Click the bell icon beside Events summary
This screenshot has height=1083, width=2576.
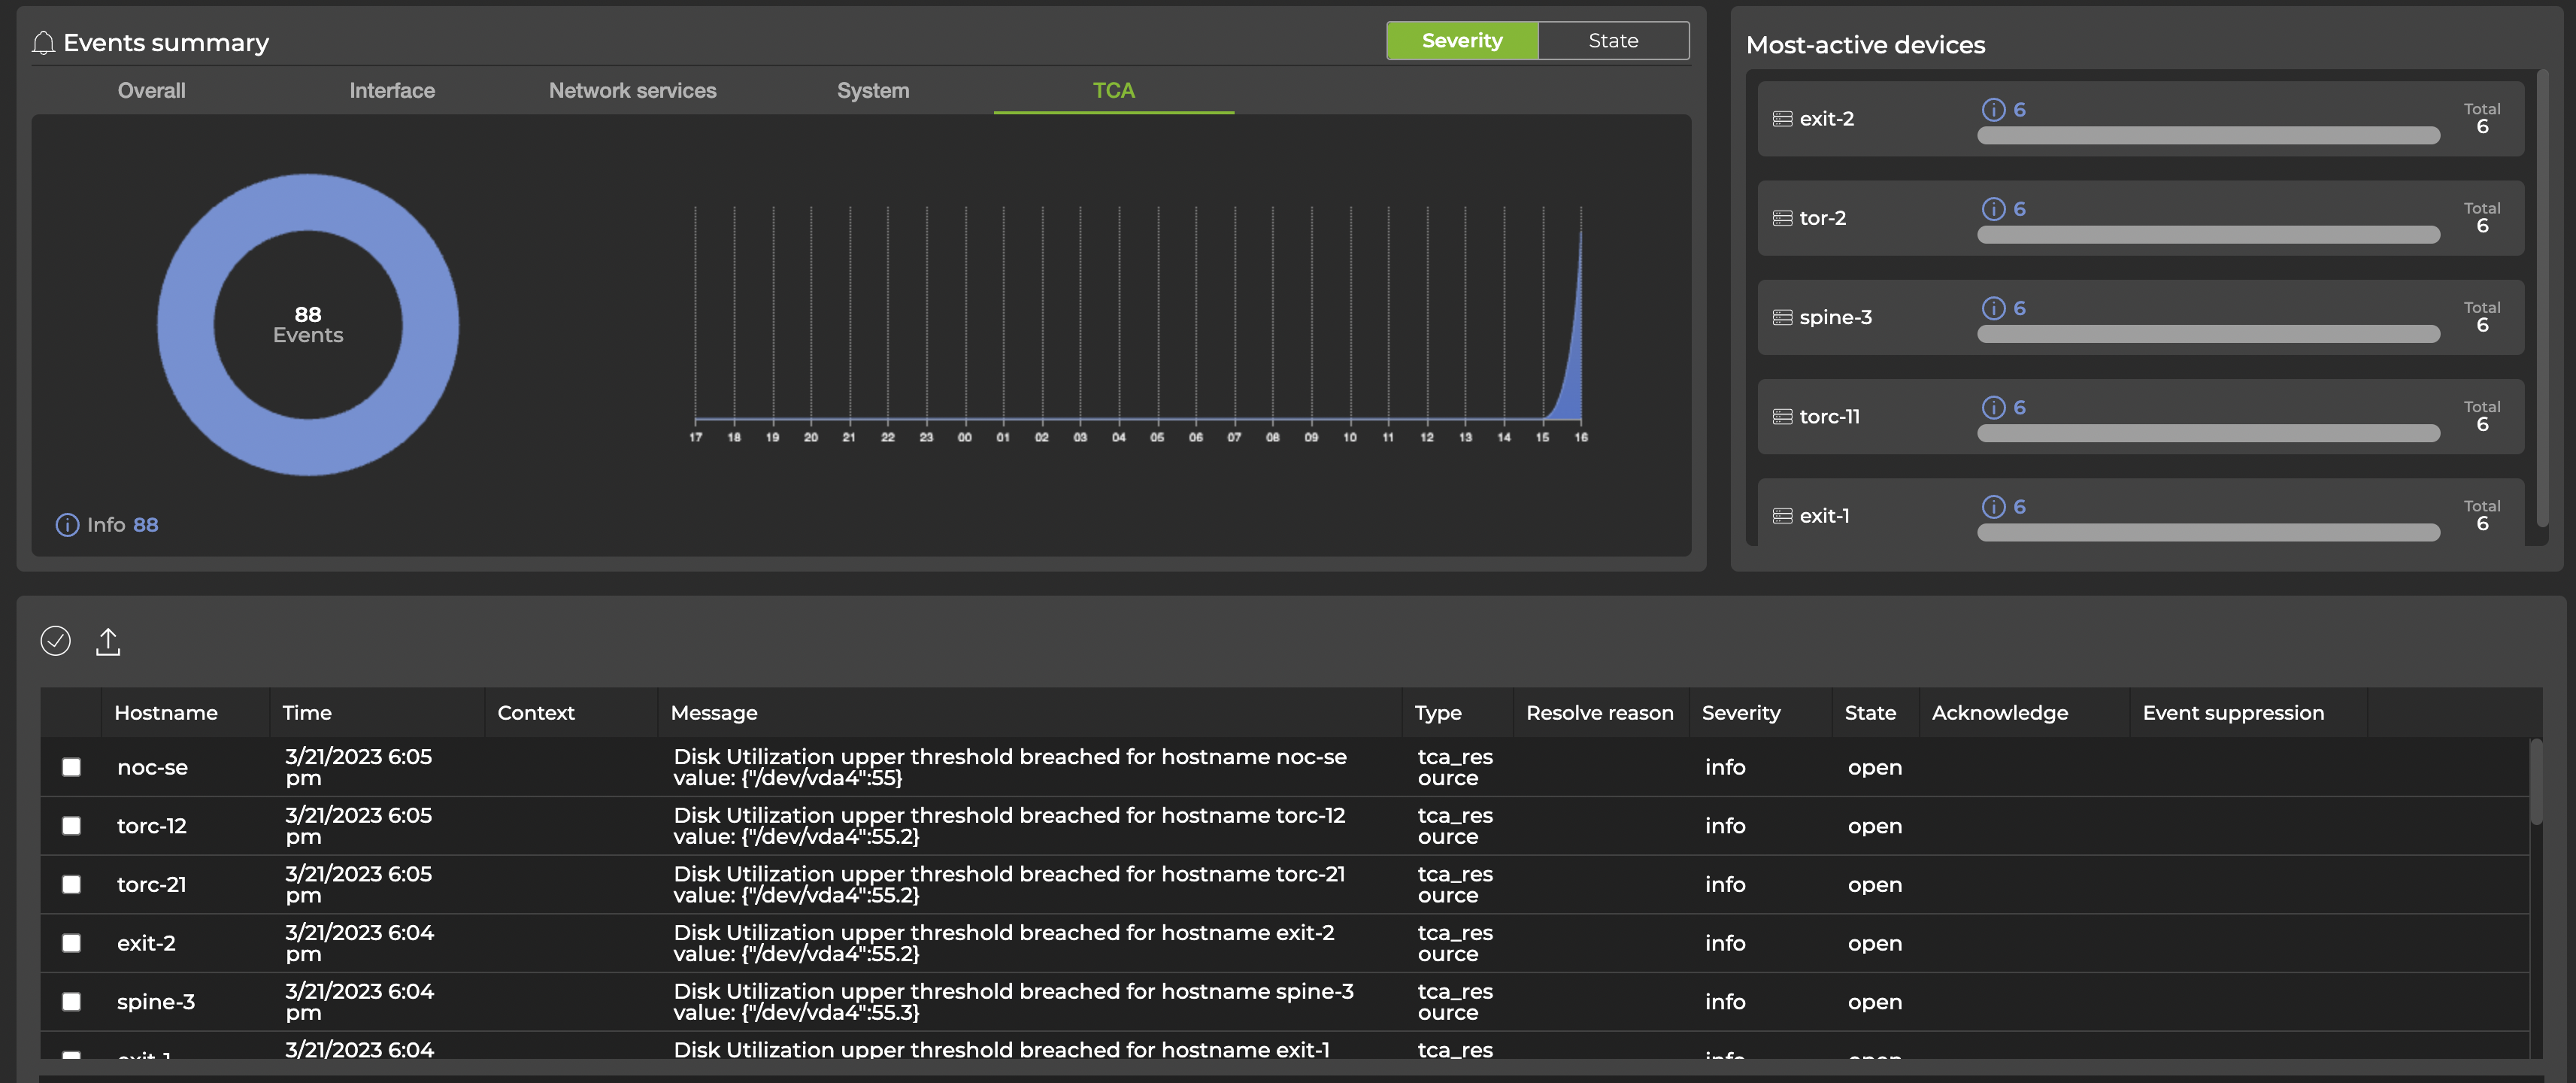coord(44,42)
